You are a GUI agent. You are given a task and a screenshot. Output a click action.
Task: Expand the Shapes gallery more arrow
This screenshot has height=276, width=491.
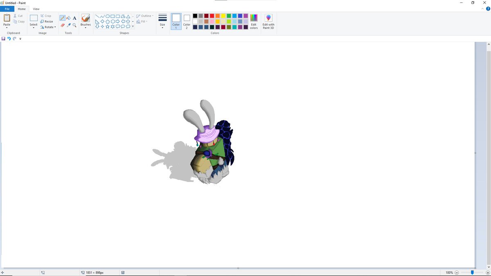pyautogui.click(x=133, y=26)
